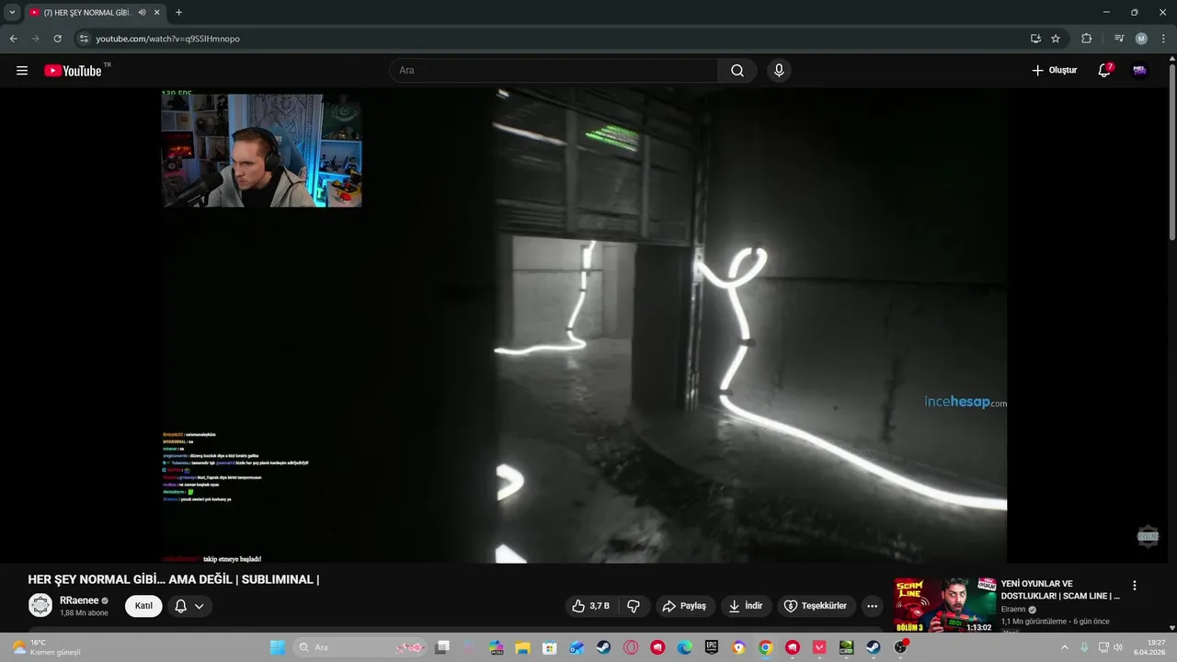Close the HER ŞEY NORMAL GİBİ tab
Screen dimensions: 1177x662
pos(157,13)
